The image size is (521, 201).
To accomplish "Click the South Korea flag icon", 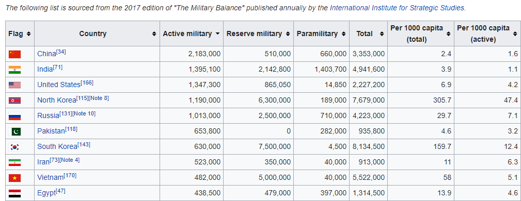I will [14, 147].
